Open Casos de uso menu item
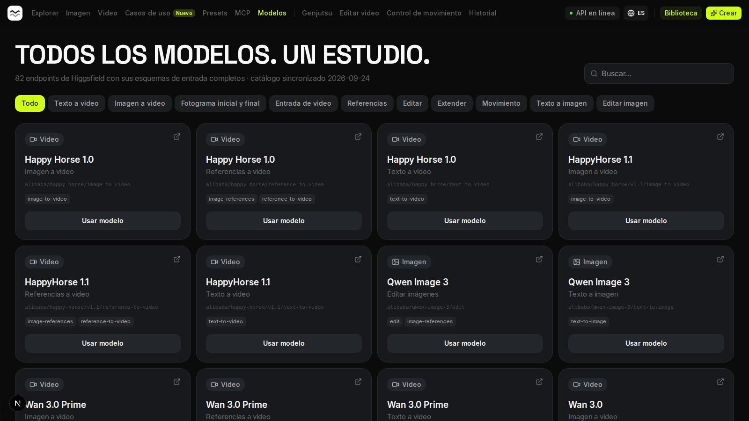Viewport: 749px width, 421px height. click(160, 13)
